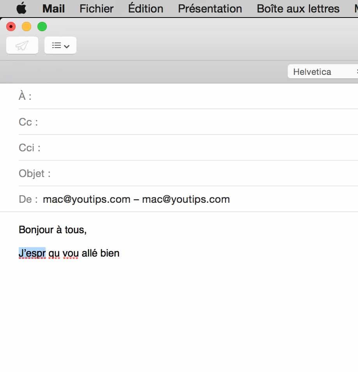Viewport: 358px width, 372px height.
Task: Click the highlighted misspelled word J'espr
Action: click(32, 253)
